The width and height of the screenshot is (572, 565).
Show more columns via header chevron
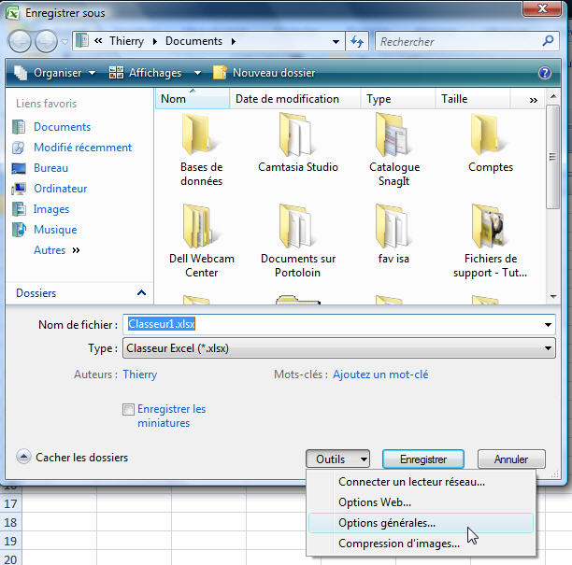tap(534, 100)
